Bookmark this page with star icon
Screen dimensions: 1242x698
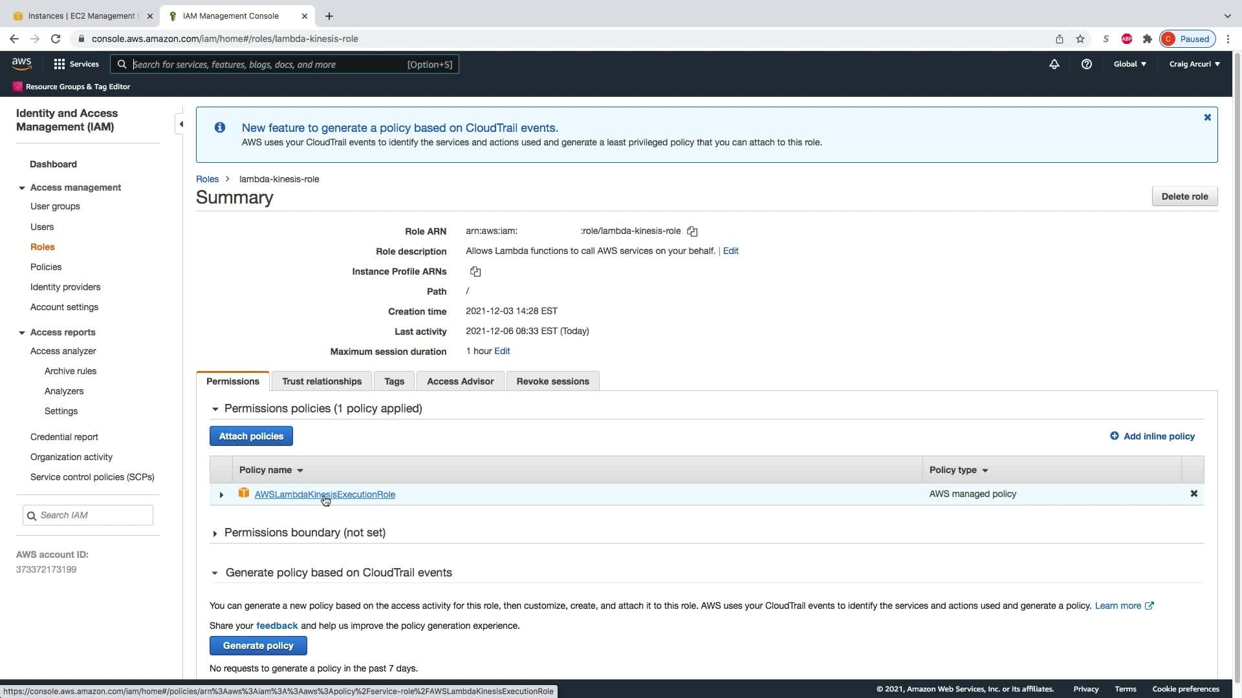click(1080, 39)
